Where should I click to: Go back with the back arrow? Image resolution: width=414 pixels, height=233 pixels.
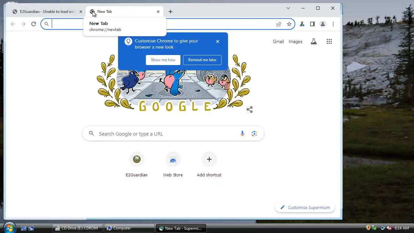(13, 24)
